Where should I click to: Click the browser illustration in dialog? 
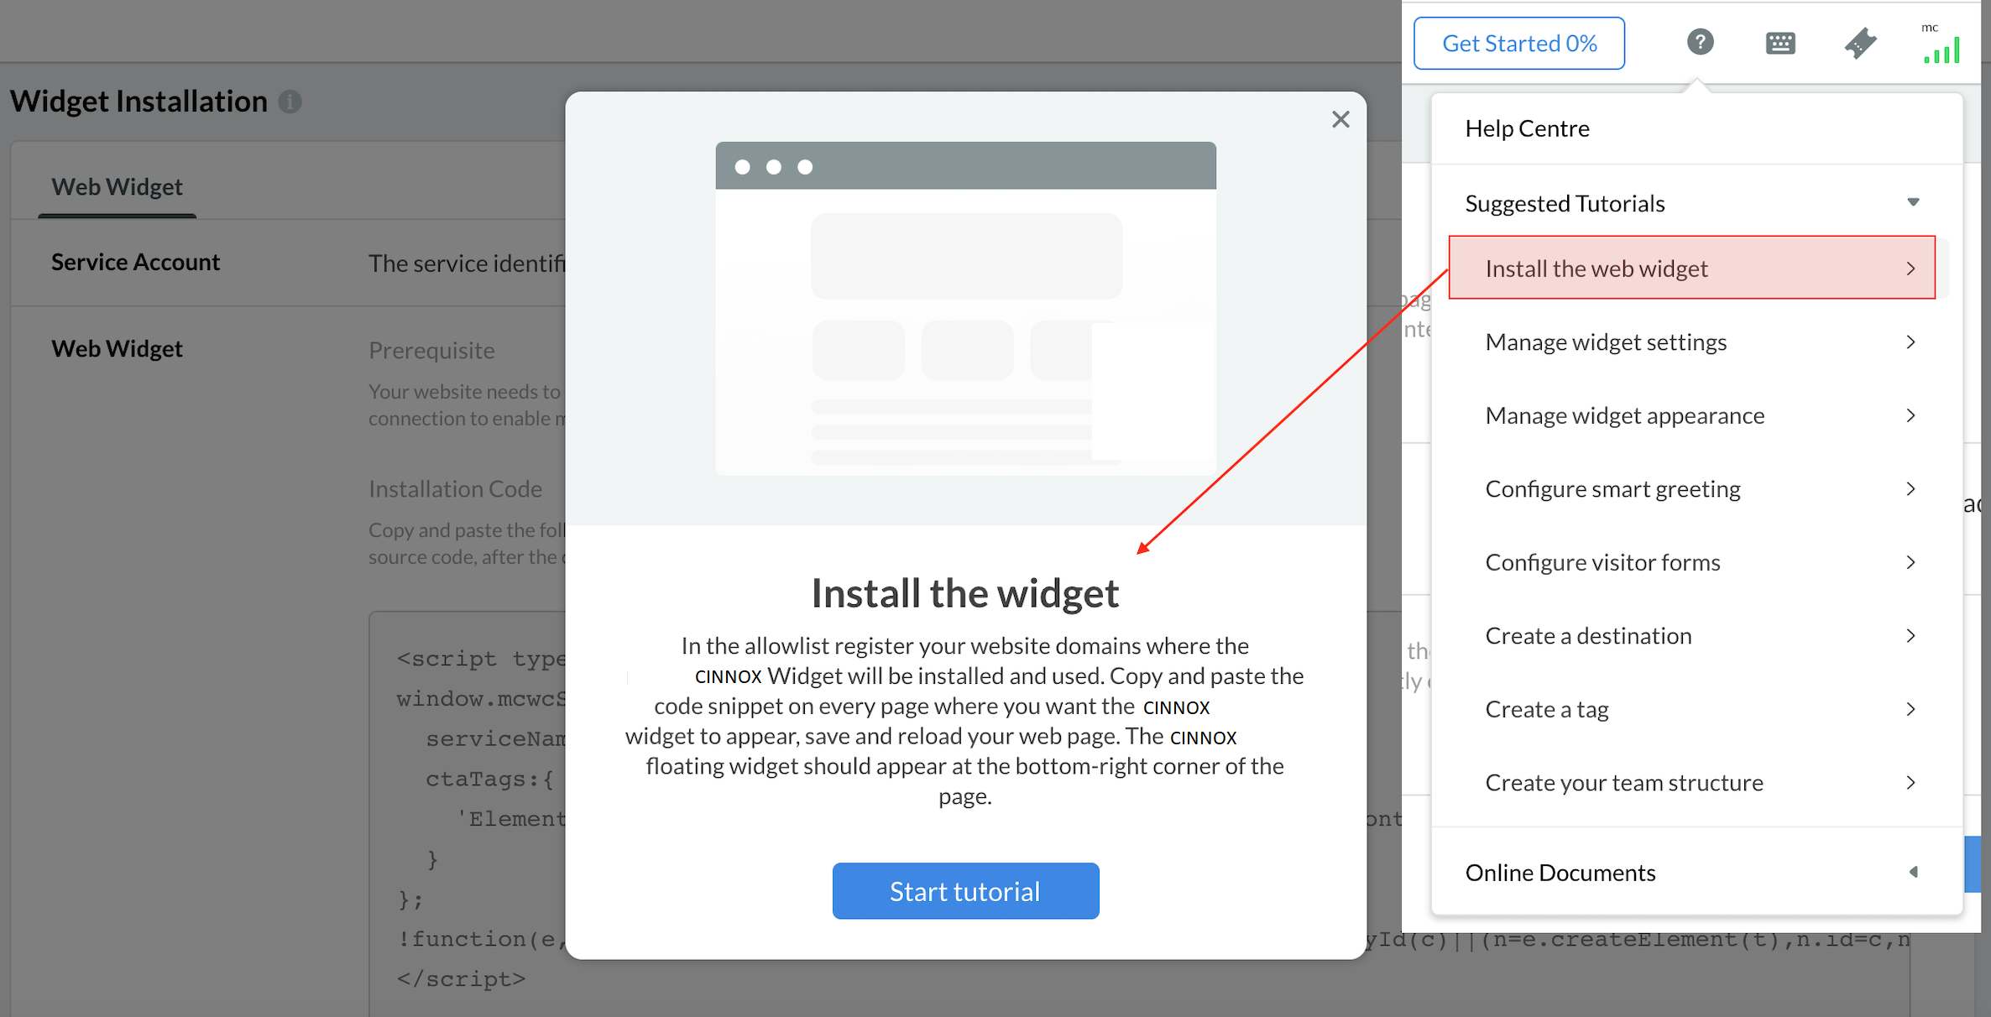(x=965, y=308)
